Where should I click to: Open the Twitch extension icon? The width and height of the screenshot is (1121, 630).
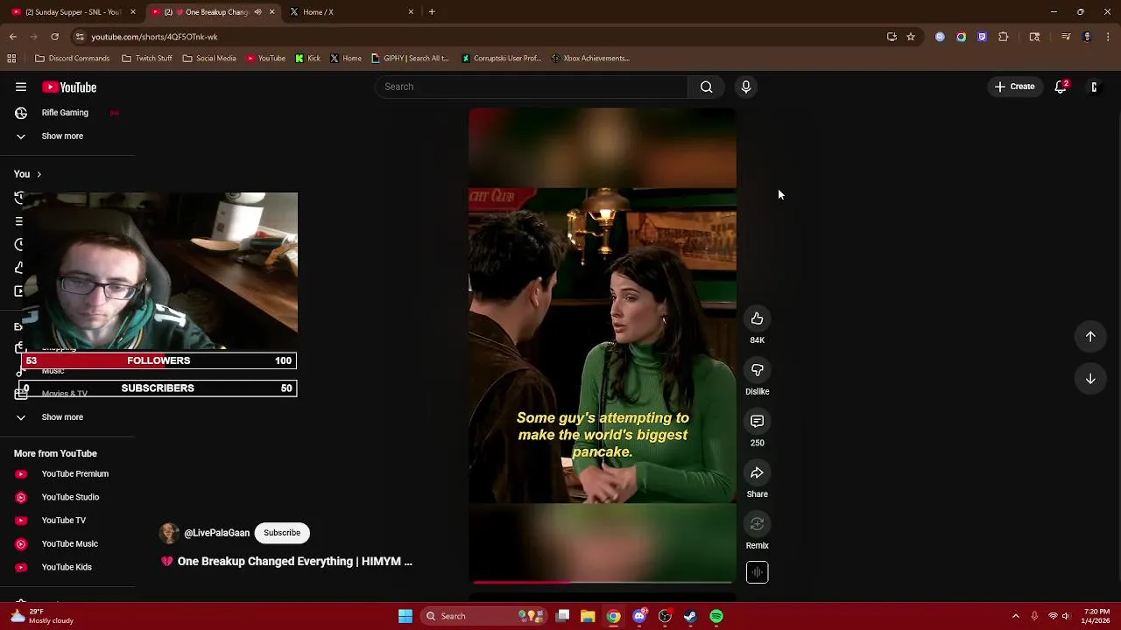tap(982, 37)
